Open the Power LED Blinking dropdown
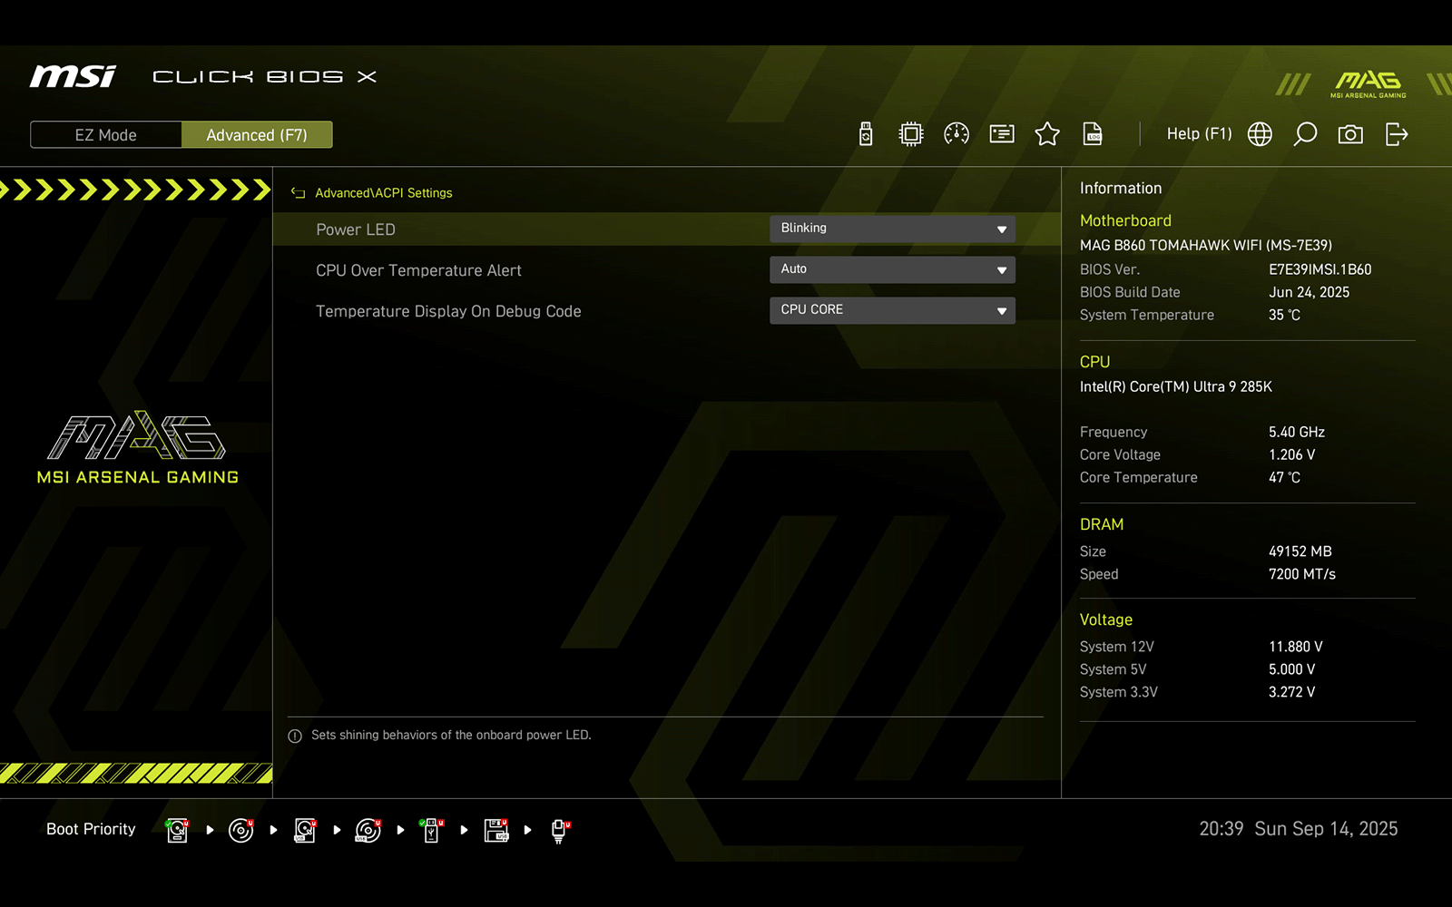The image size is (1452, 907). pyautogui.click(x=892, y=229)
